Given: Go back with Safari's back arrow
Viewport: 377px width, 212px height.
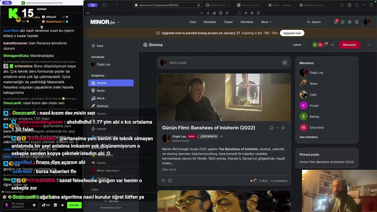Looking at the screenshot, I should point(117,5).
